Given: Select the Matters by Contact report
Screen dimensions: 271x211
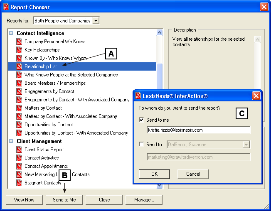Looking at the screenshot, I should pyautogui.click(x=43, y=108).
